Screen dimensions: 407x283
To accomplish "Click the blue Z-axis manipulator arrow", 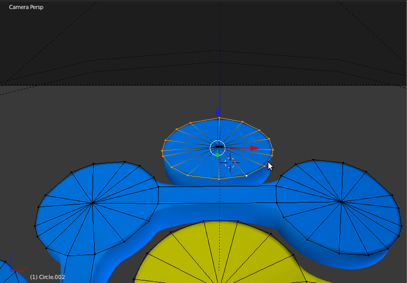I will [217, 111].
